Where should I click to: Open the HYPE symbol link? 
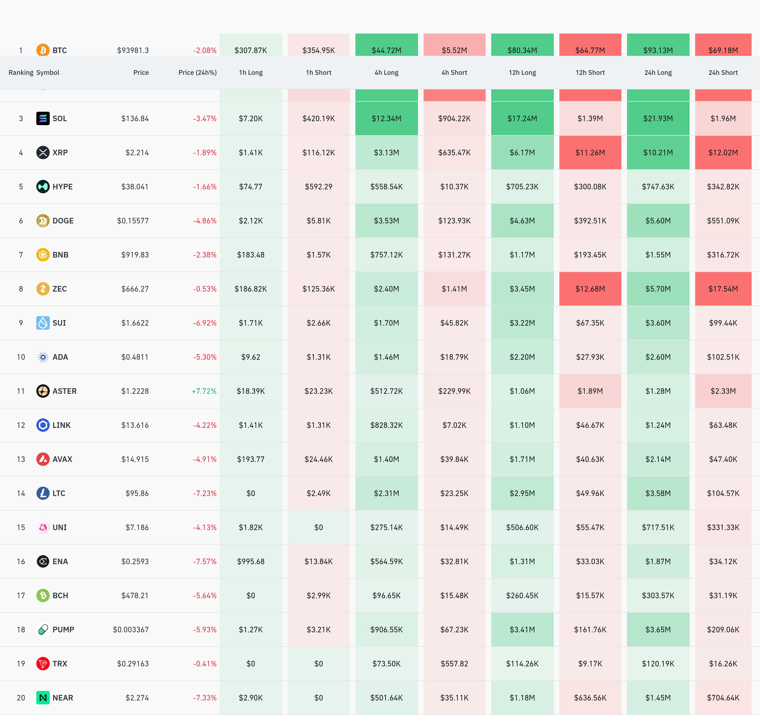pos(62,187)
